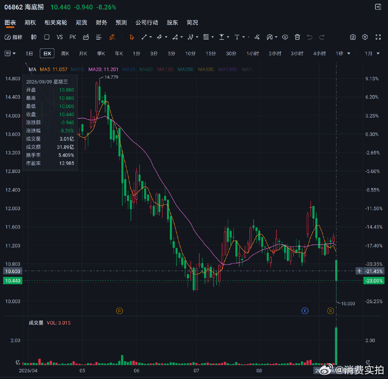Select the price range measure tool

[x=222, y=37]
